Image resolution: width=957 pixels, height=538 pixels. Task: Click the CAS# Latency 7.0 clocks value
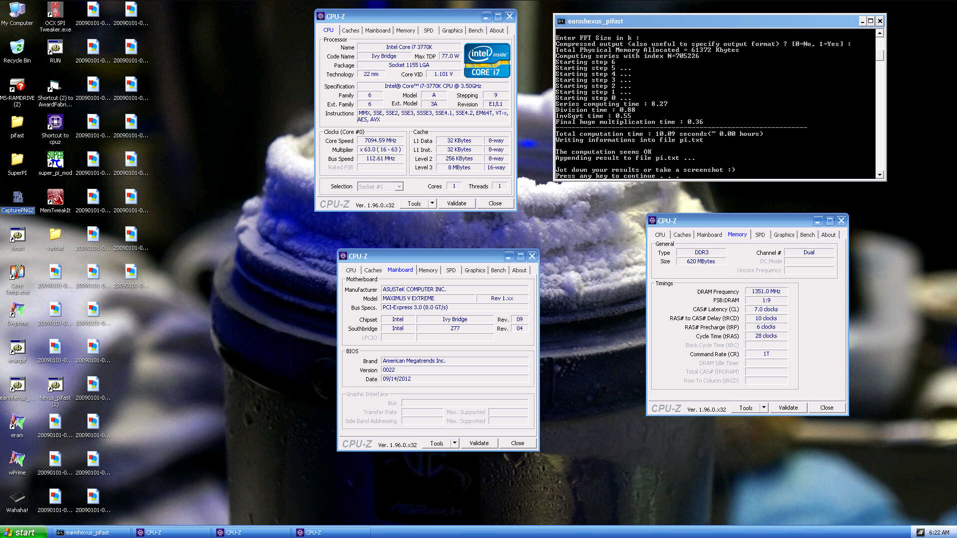pos(766,309)
